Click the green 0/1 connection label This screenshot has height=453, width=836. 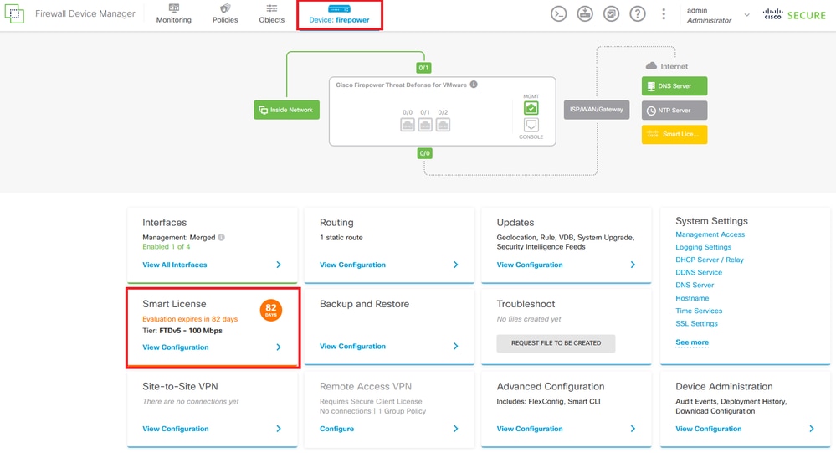click(x=424, y=68)
